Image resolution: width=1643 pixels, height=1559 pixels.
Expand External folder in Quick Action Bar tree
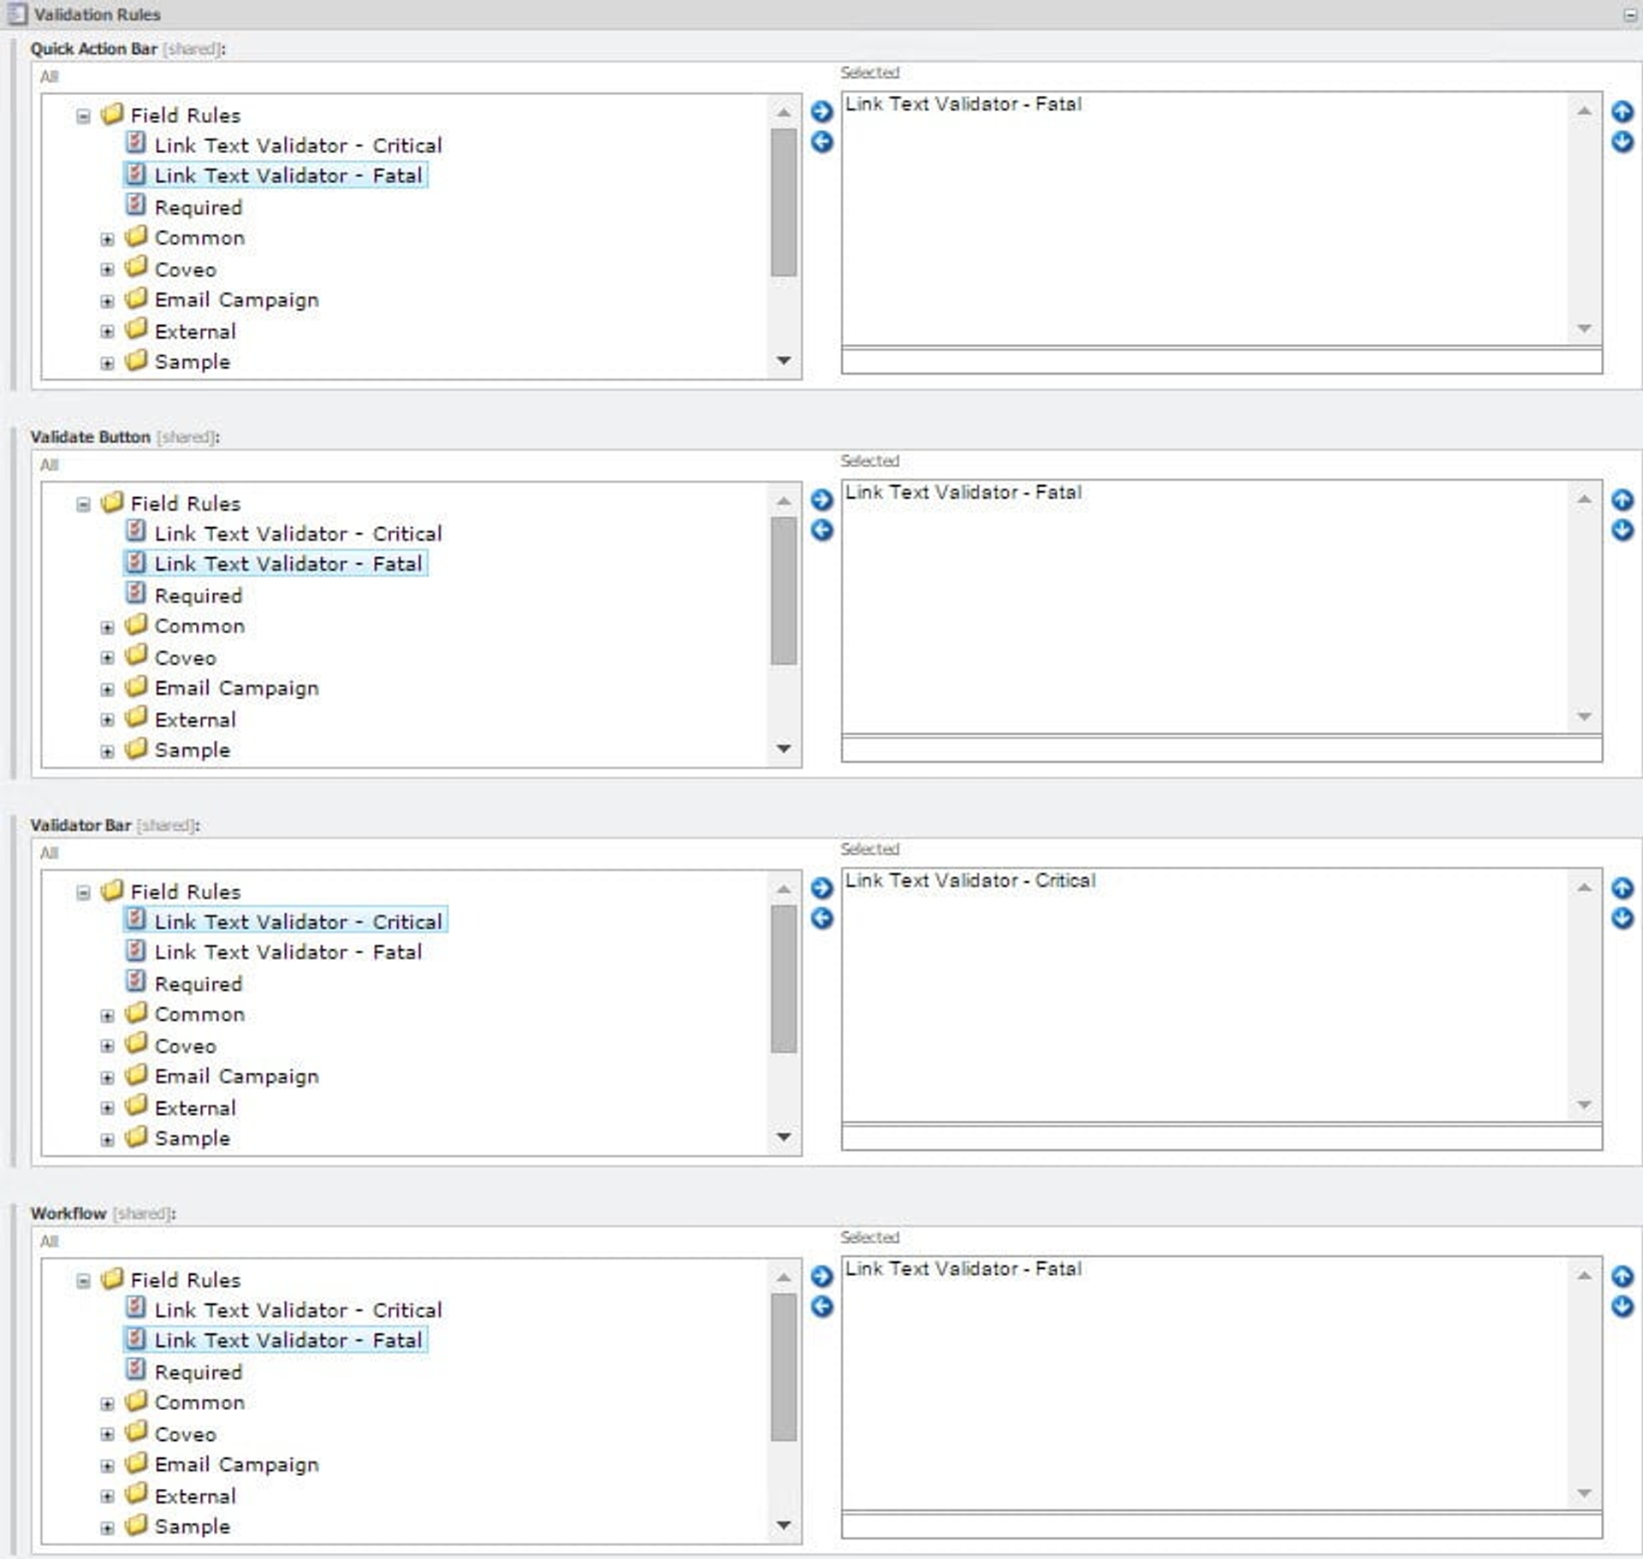click(107, 331)
